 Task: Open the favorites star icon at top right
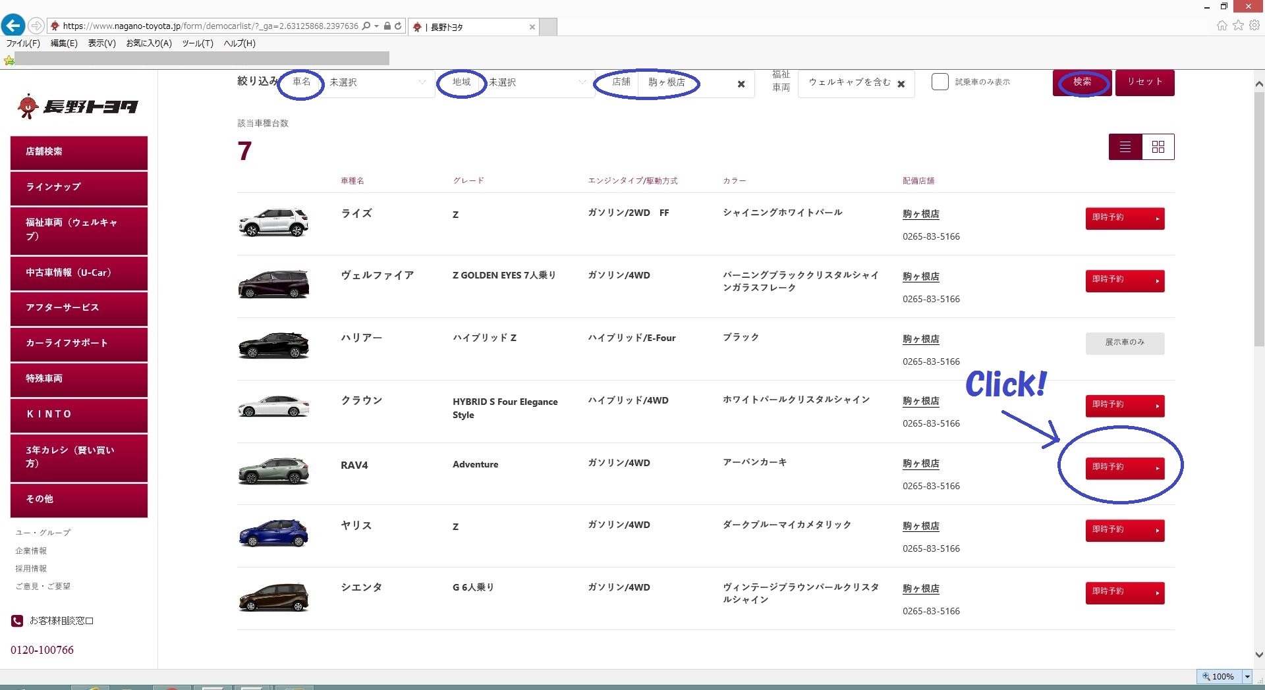[1238, 25]
